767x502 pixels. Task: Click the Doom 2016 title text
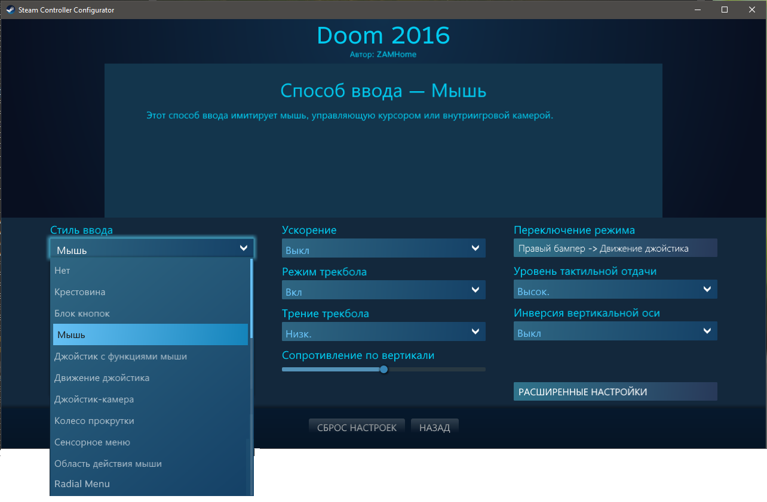383,36
